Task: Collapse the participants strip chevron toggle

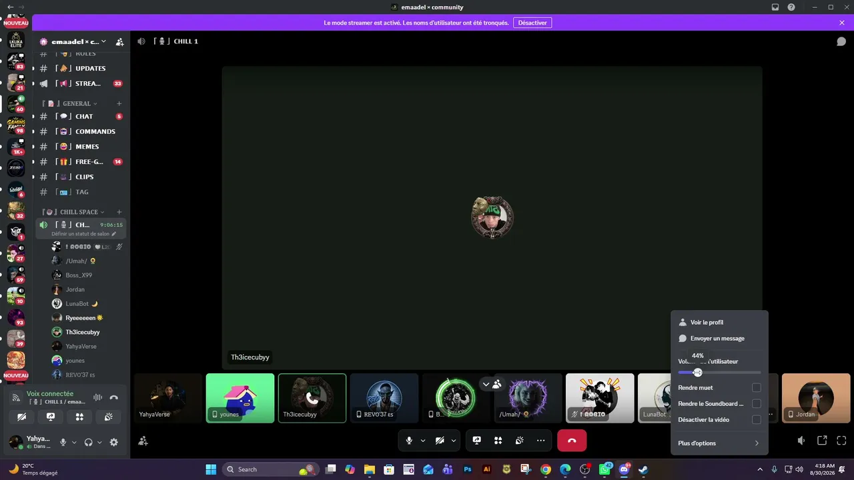Action: (486, 384)
